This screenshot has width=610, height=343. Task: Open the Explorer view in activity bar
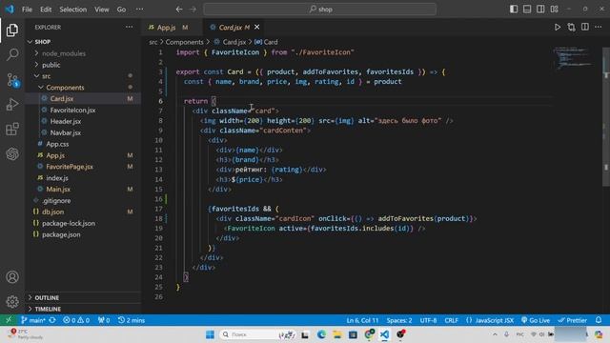(x=12, y=30)
